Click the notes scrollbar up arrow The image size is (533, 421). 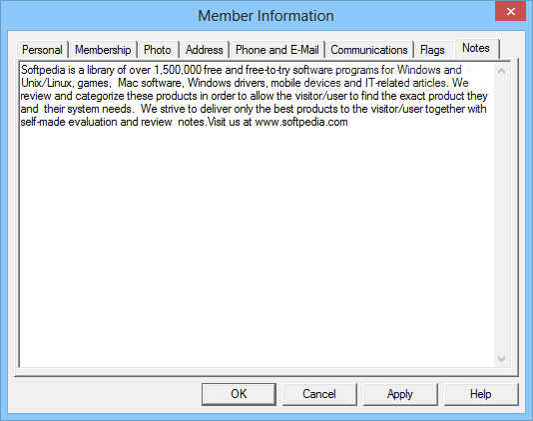click(501, 71)
